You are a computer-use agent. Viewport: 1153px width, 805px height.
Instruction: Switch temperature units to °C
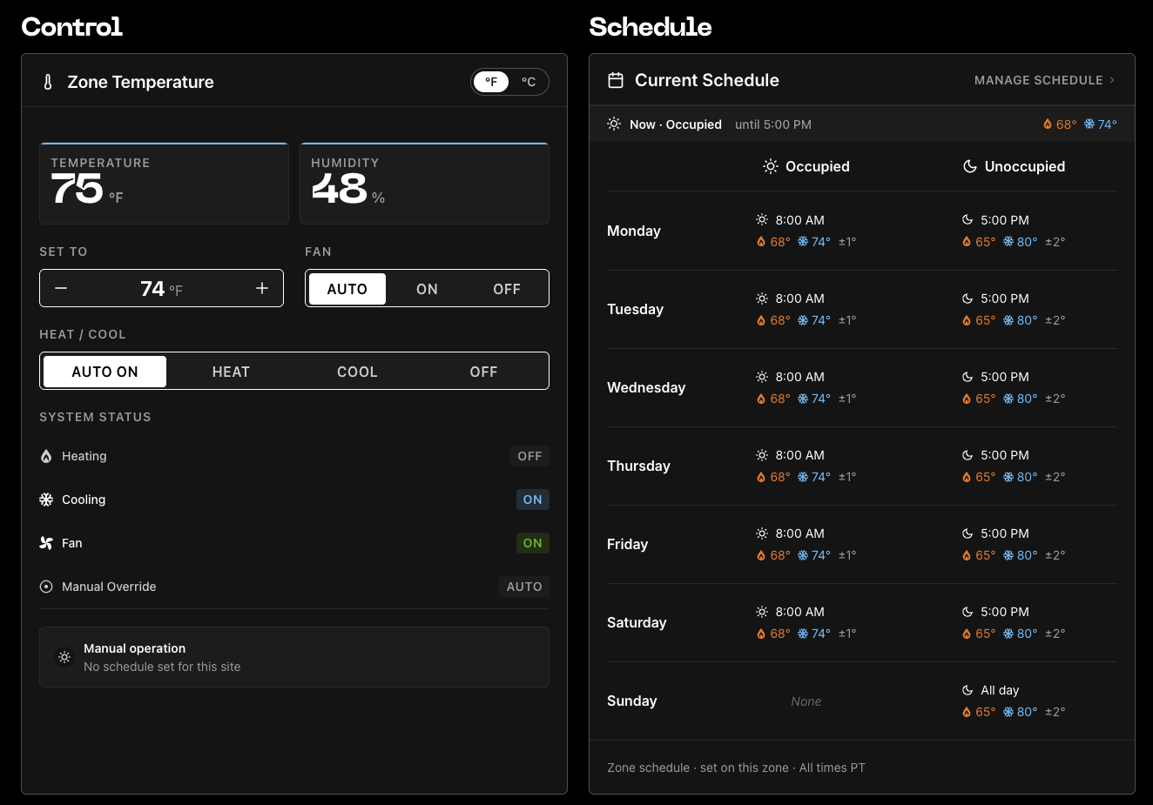[x=529, y=82]
